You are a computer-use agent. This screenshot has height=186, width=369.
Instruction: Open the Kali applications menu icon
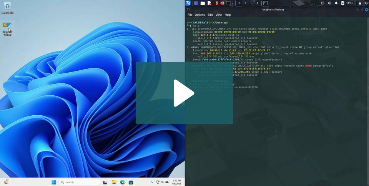point(188,3)
